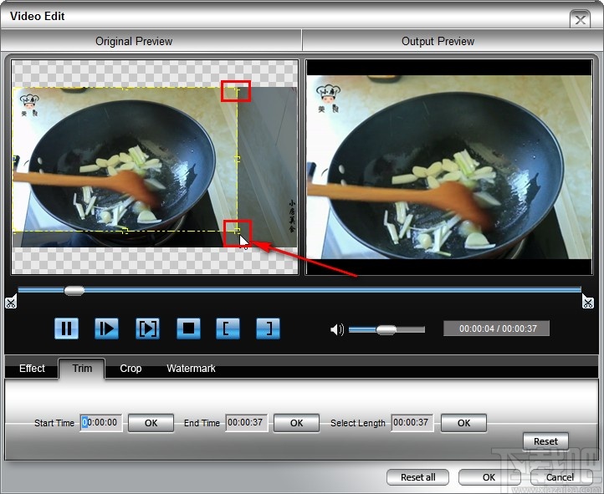
Task: Open the Watermark tab
Action: pyautogui.click(x=191, y=369)
